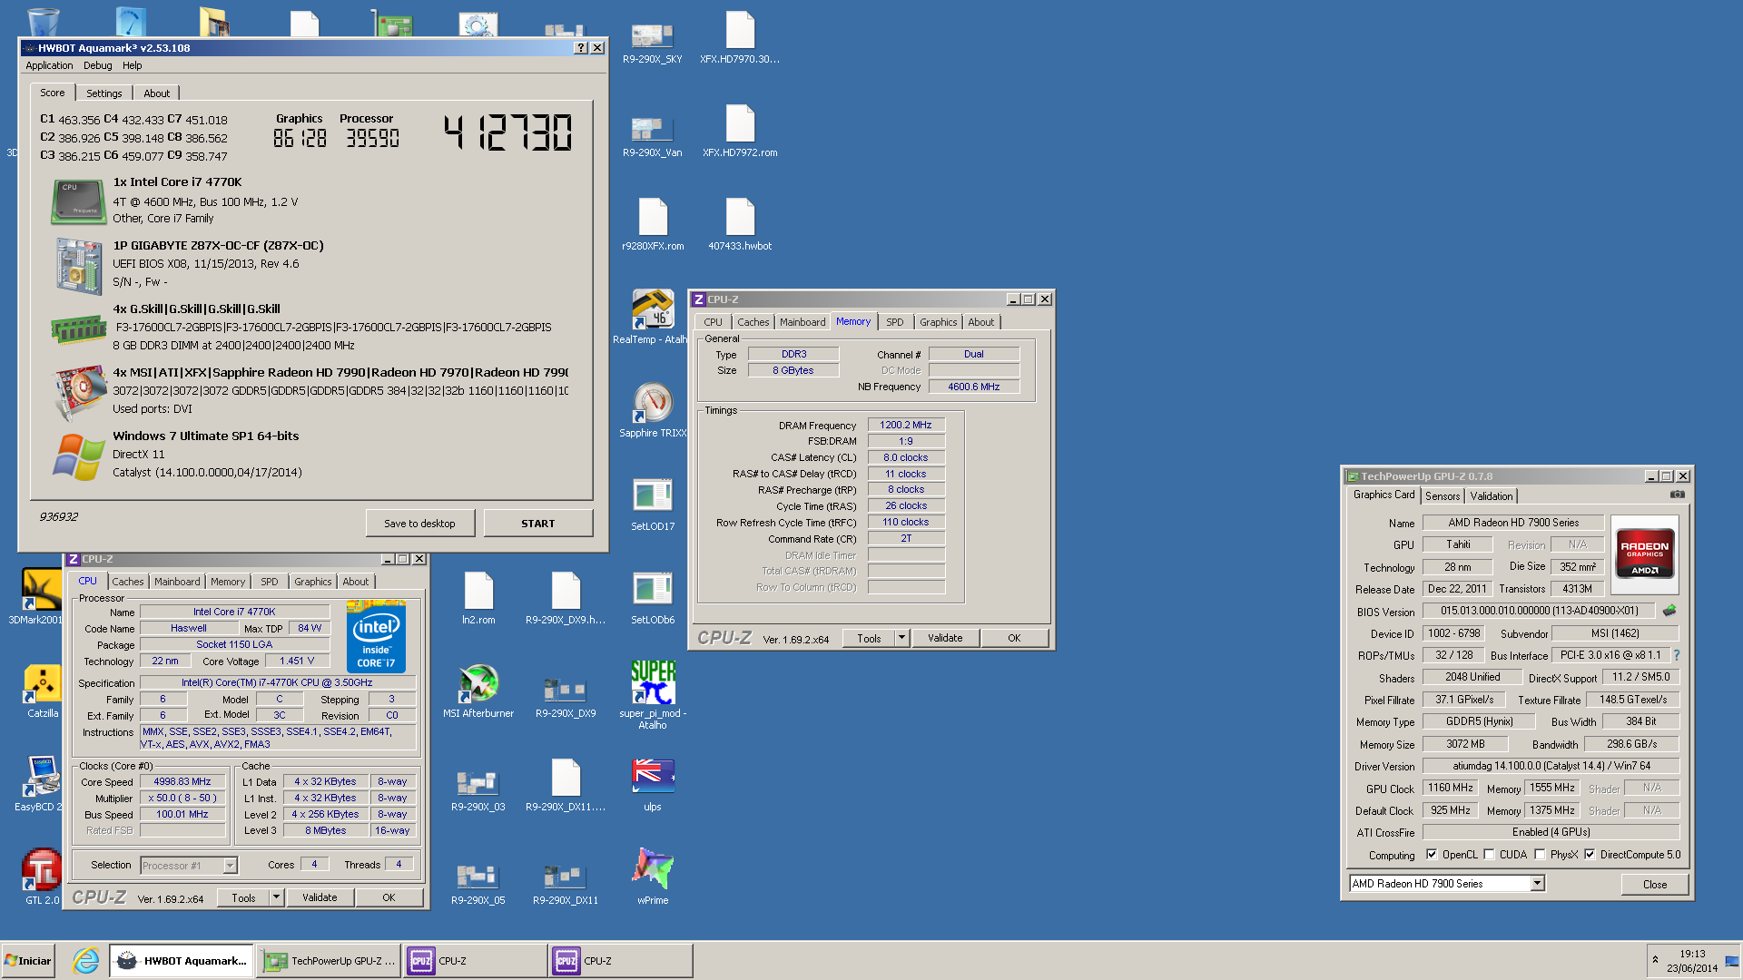The height and width of the screenshot is (980, 1743).
Task: Open the Help menu in Aquamark
Action: coord(133,65)
